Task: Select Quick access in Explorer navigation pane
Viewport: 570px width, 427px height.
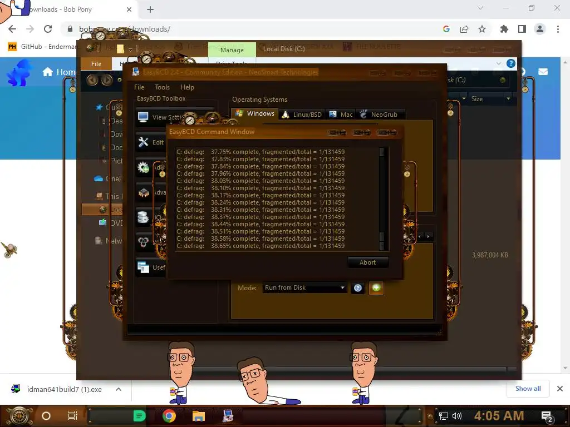Action: 109,107
